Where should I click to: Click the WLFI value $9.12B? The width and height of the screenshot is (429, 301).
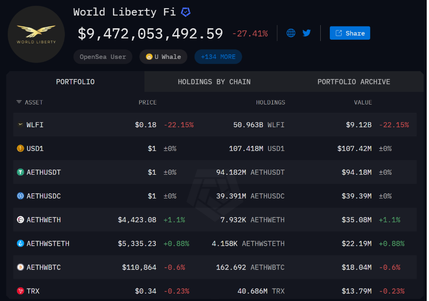pos(359,125)
